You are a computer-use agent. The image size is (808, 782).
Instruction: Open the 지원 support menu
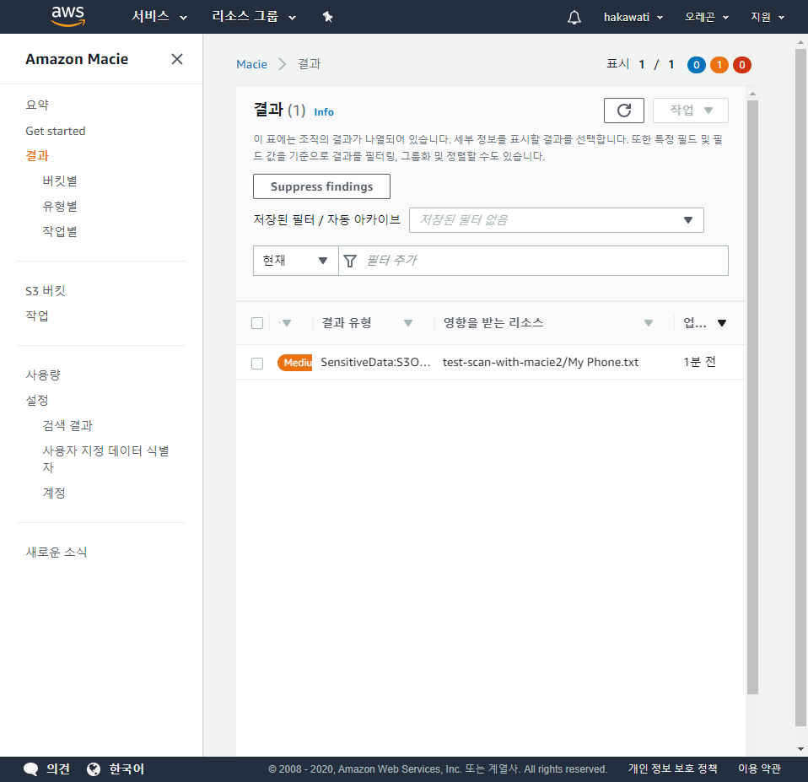pos(768,17)
